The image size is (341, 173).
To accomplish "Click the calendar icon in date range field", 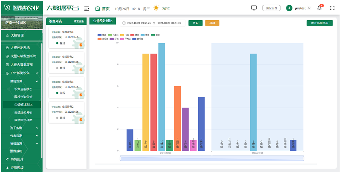I will point(124,23).
